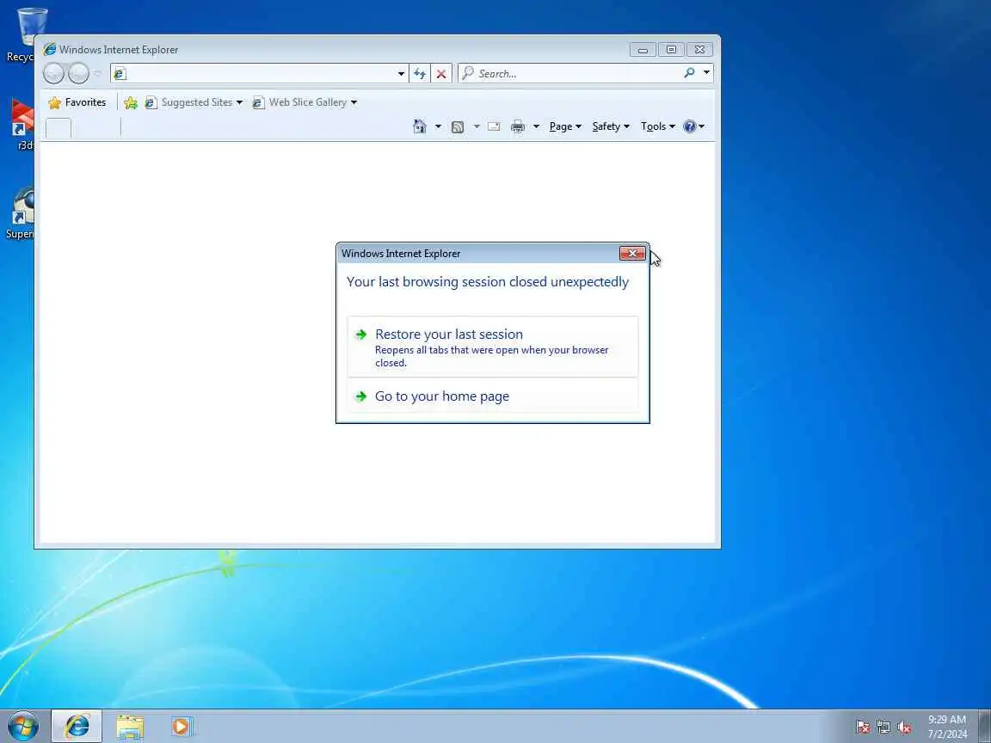Open the Page menu

point(565,126)
